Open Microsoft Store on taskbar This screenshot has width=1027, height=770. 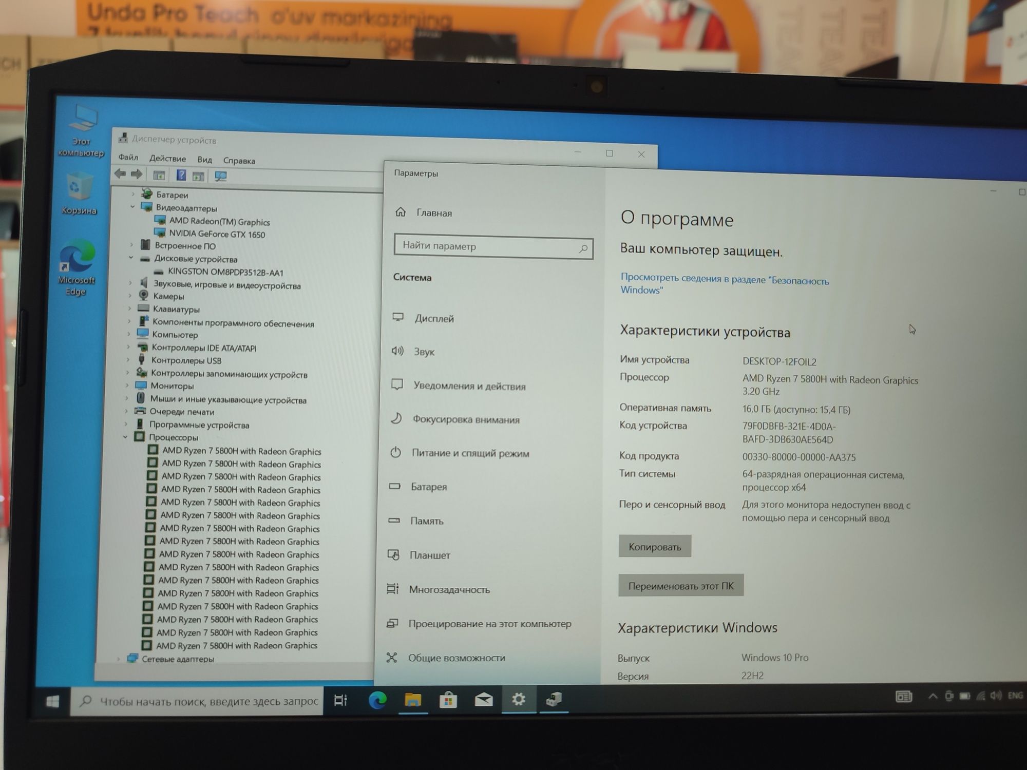(448, 700)
